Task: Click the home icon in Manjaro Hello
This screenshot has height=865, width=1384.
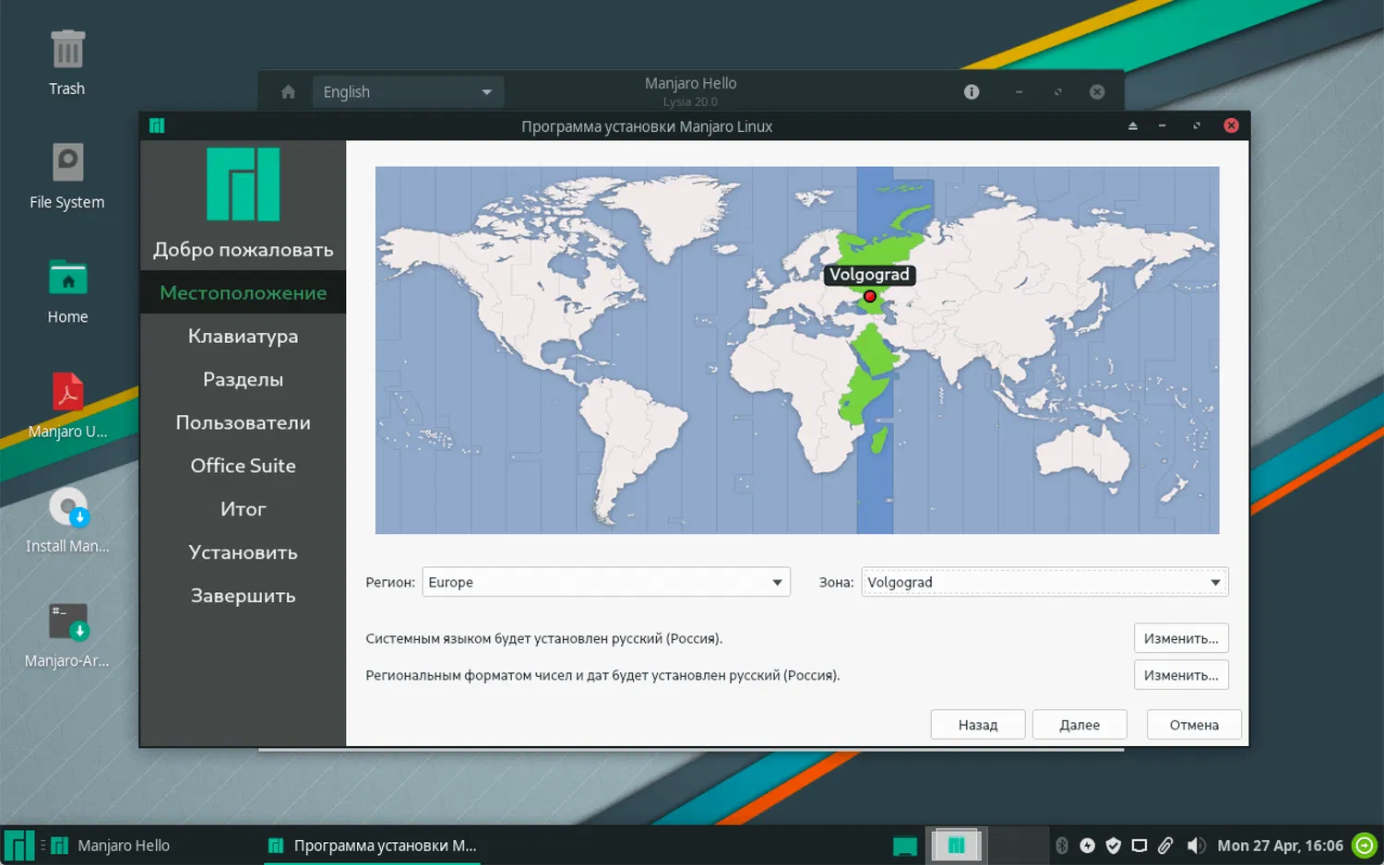Action: tap(288, 91)
